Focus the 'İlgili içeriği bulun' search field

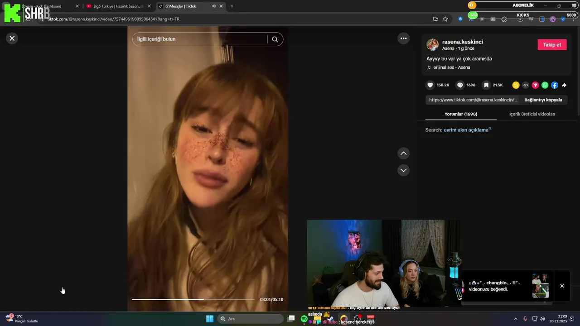(199, 39)
